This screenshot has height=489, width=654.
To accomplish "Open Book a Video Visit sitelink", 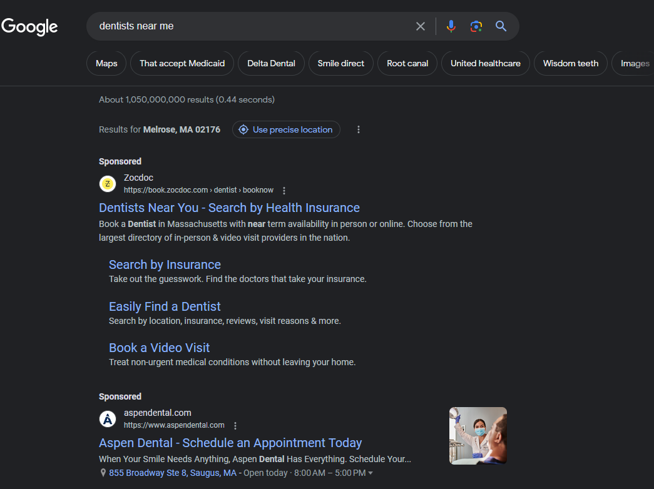I will click(x=160, y=348).
